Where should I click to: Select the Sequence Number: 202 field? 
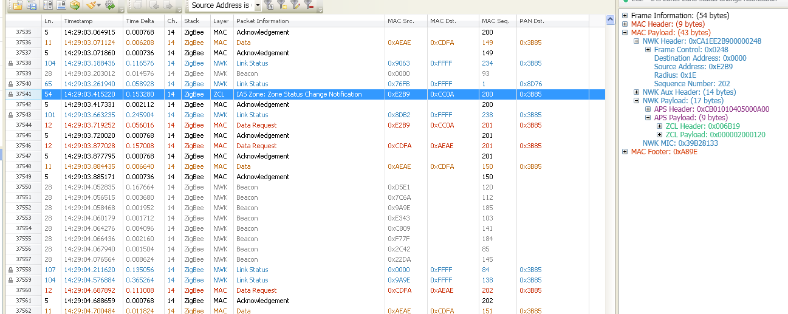(x=692, y=84)
